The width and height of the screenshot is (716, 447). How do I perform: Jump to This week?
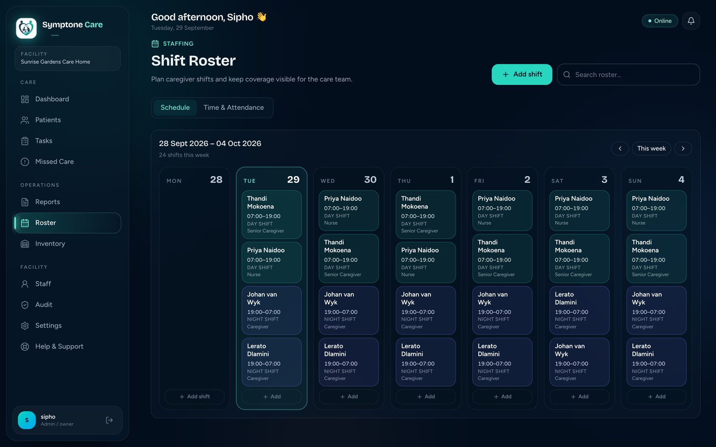click(652, 149)
